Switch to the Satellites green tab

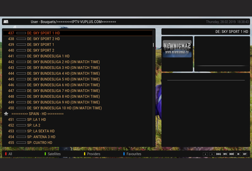pos(53,154)
